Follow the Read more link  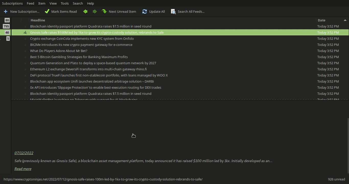23,169
